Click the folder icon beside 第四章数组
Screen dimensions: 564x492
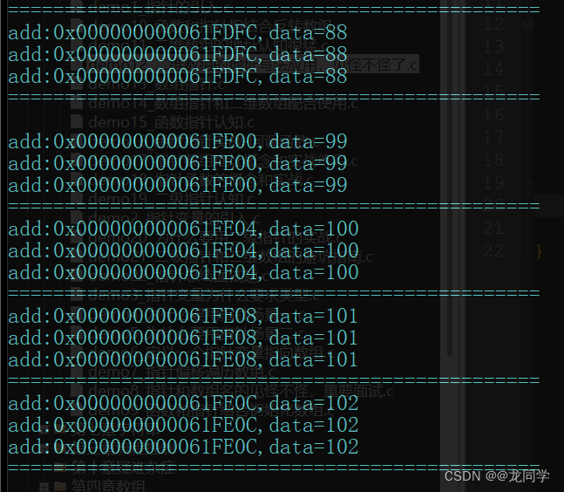click(59, 486)
